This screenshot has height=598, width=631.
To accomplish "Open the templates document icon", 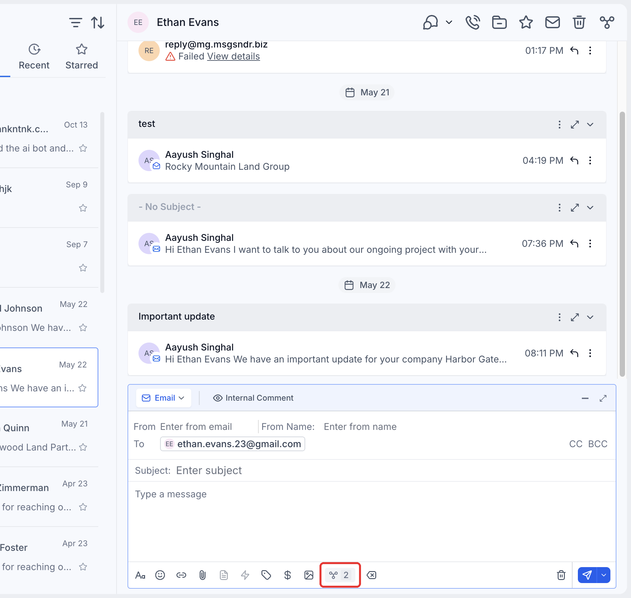I will 224,575.
